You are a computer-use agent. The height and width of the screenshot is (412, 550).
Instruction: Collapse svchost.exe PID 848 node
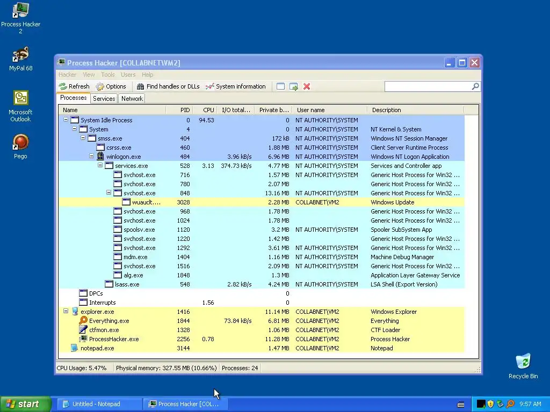tap(108, 193)
